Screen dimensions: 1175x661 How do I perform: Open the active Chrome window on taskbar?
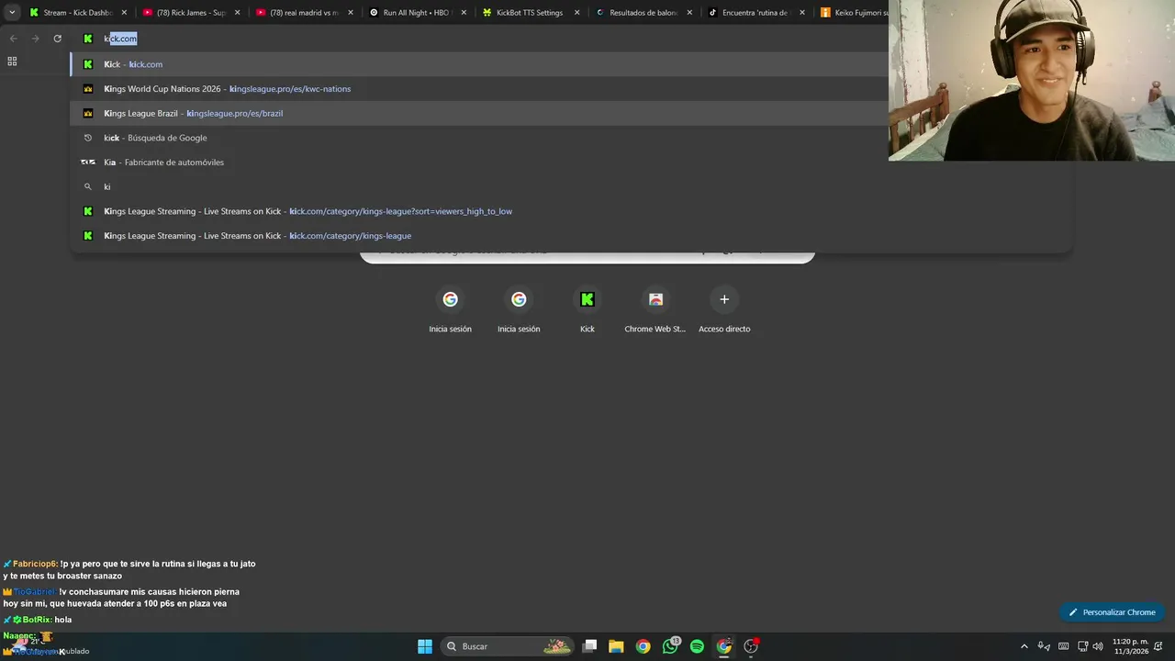pos(724,646)
